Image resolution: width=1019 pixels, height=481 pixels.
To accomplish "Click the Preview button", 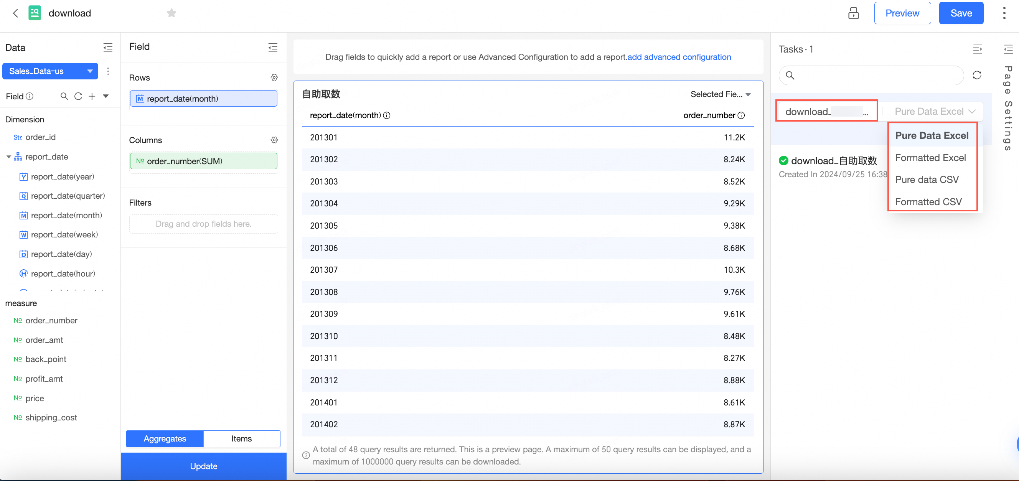I will [902, 13].
